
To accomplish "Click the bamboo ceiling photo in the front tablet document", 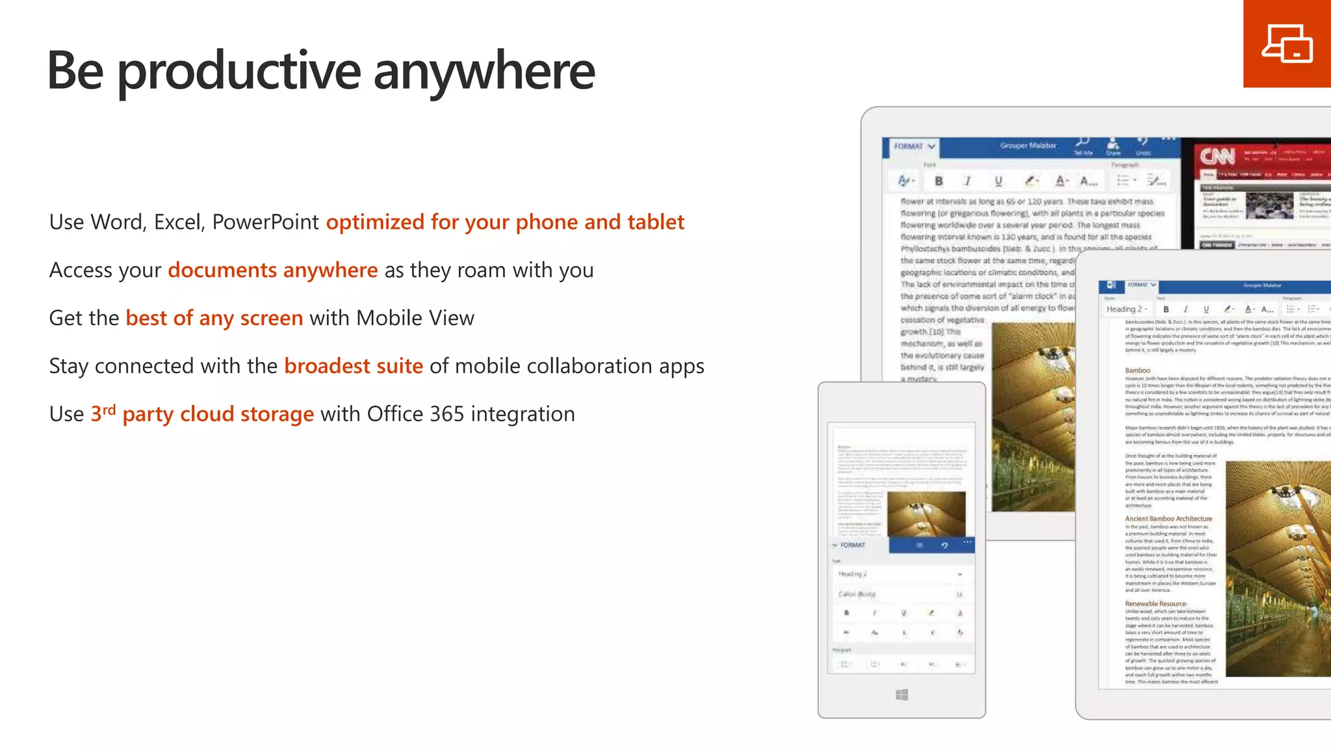I will (1278, 568).
